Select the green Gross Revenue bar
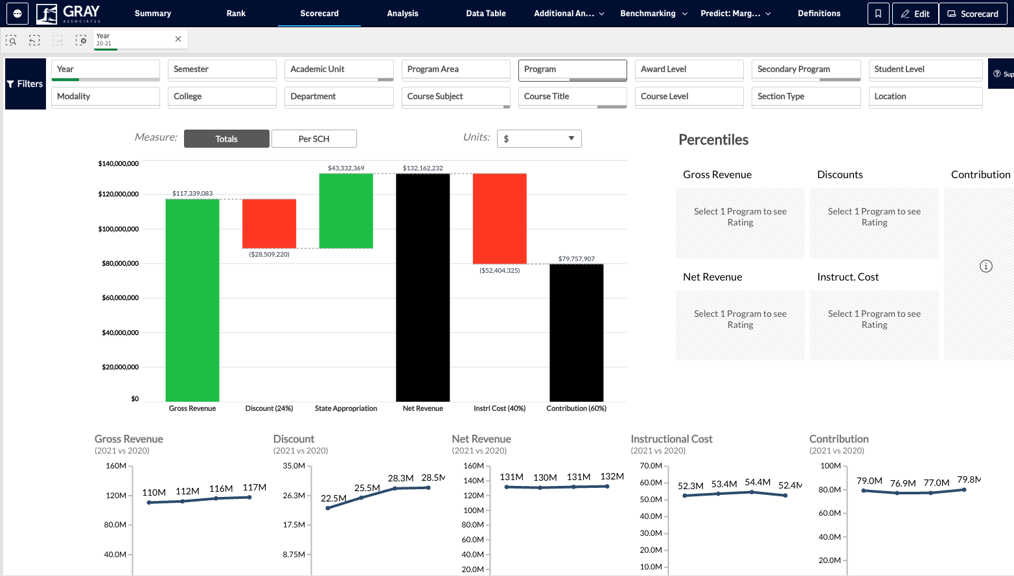Viewport: 1014px width, 576px height. point(192,301)
